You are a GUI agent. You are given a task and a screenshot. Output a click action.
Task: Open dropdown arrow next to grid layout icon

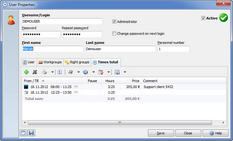(125, 72)
